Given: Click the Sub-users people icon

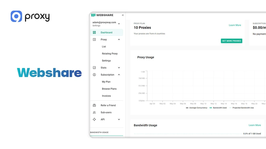Looking at the screenshot, I should 94,112.
